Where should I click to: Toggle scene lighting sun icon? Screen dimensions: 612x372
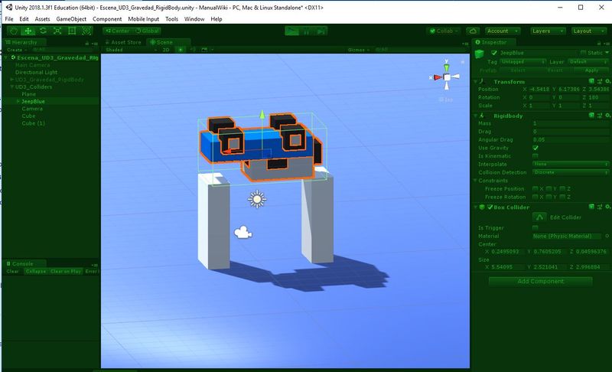(x=181, y=50)
